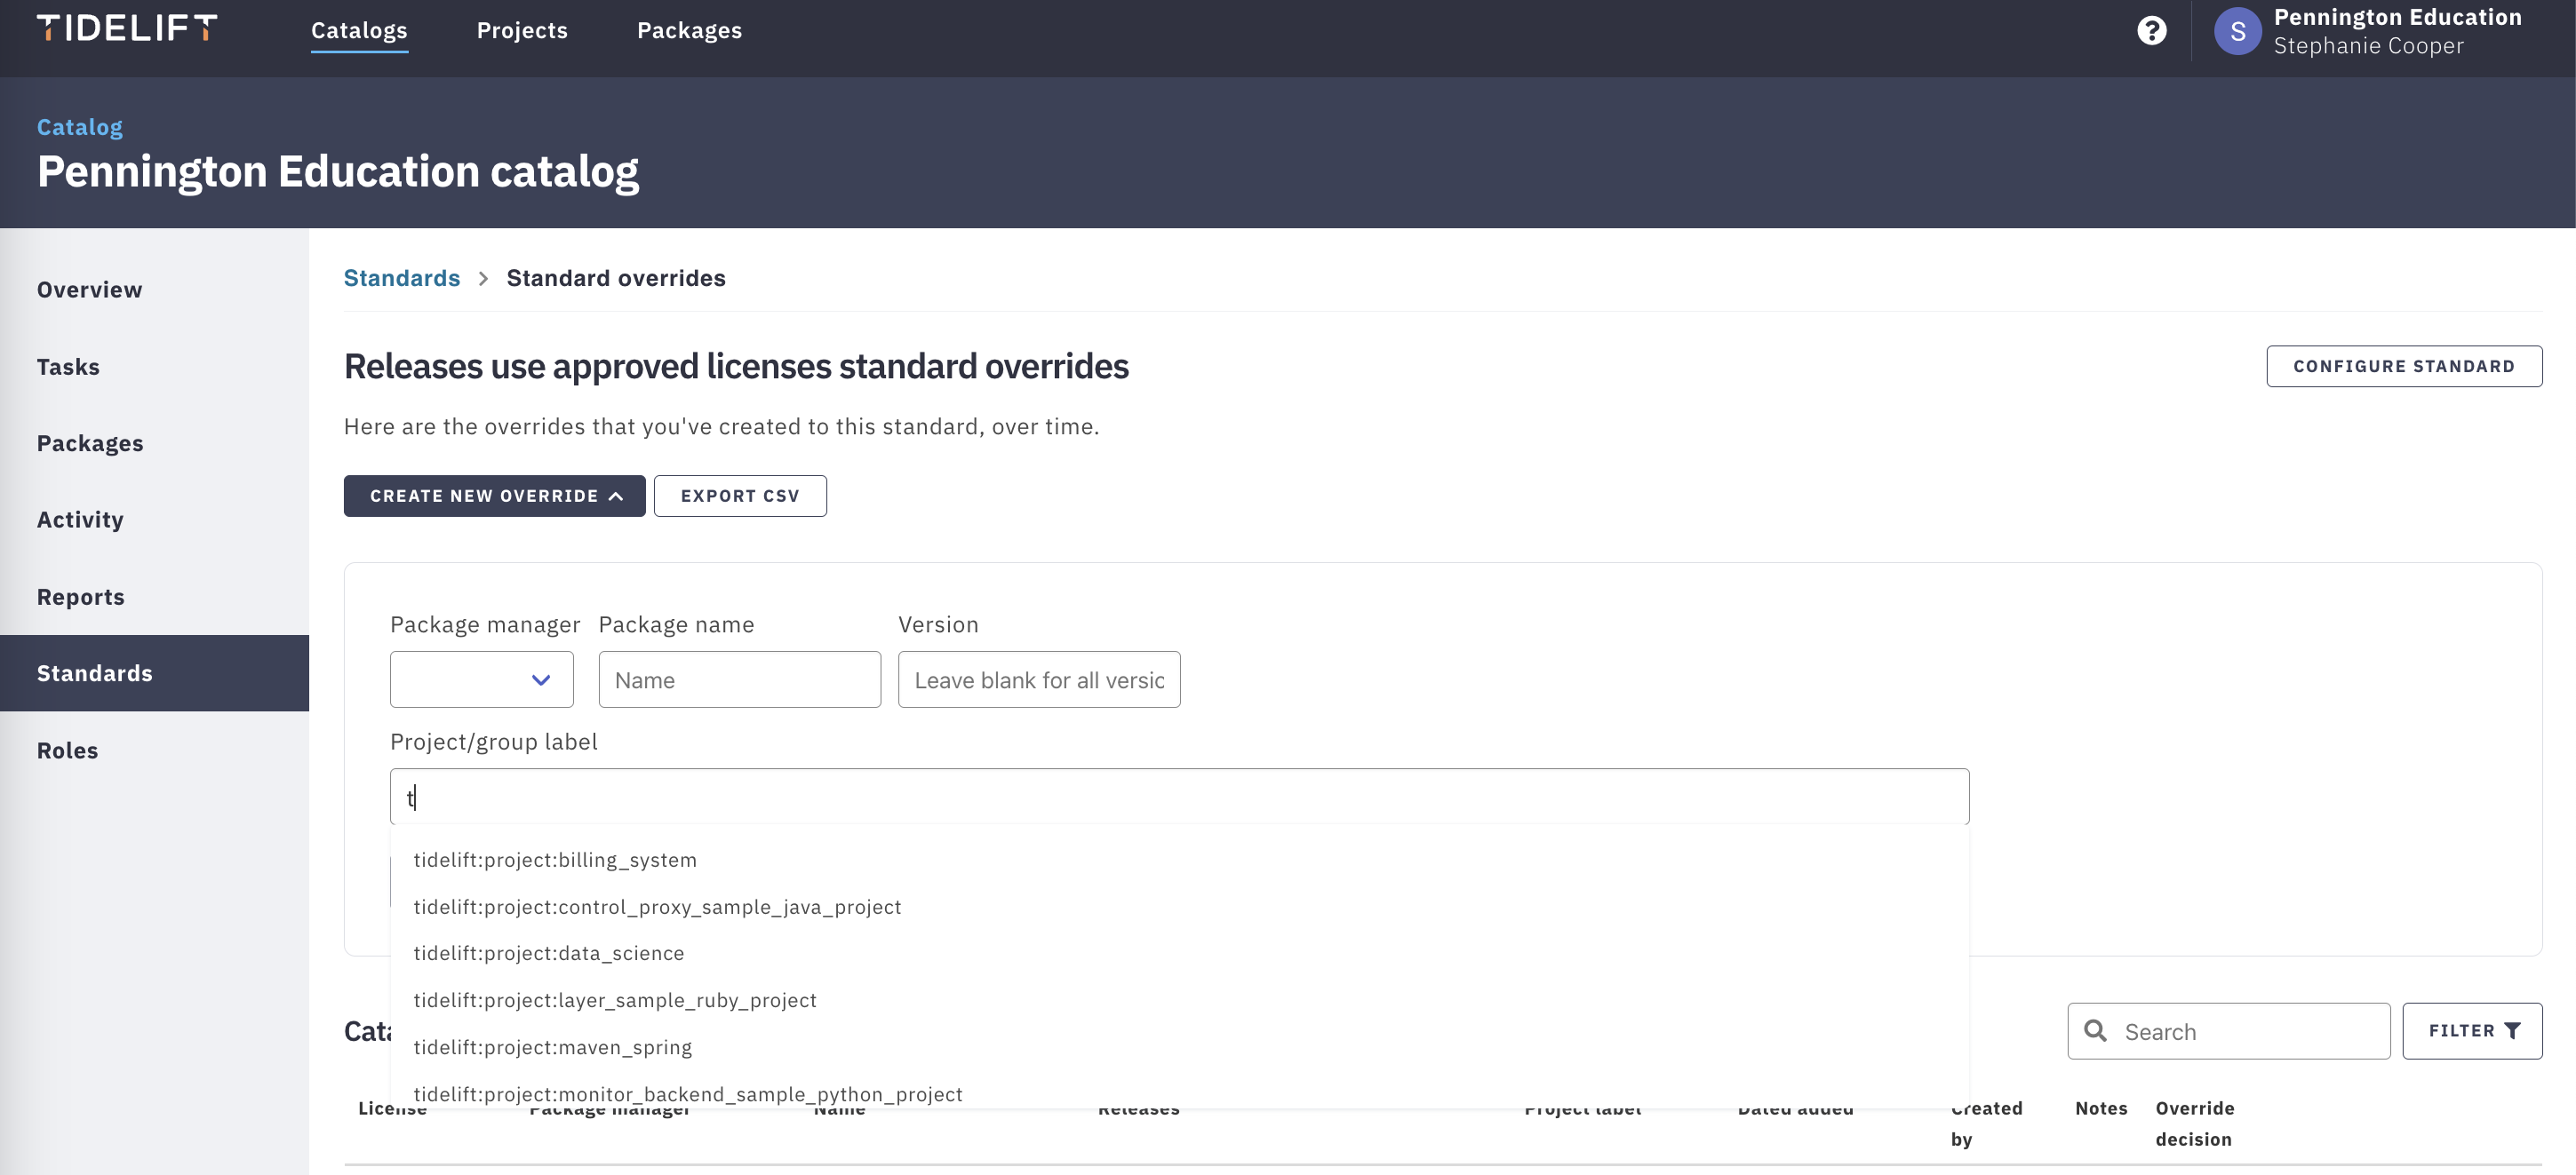Select tidelift:project:maven_spring suggestion

tap(1179, 1047)
